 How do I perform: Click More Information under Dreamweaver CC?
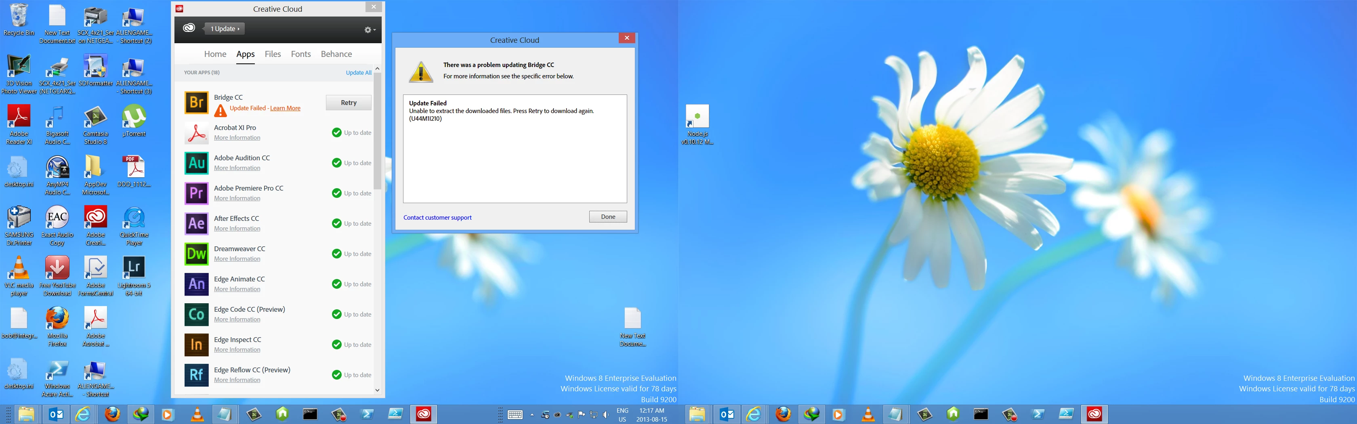237,258
